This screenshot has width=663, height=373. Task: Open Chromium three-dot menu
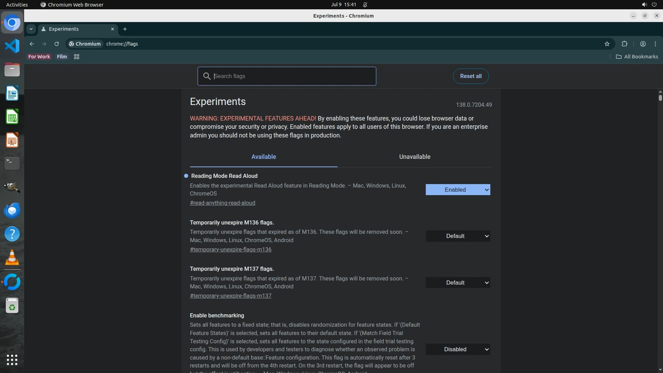655,44
